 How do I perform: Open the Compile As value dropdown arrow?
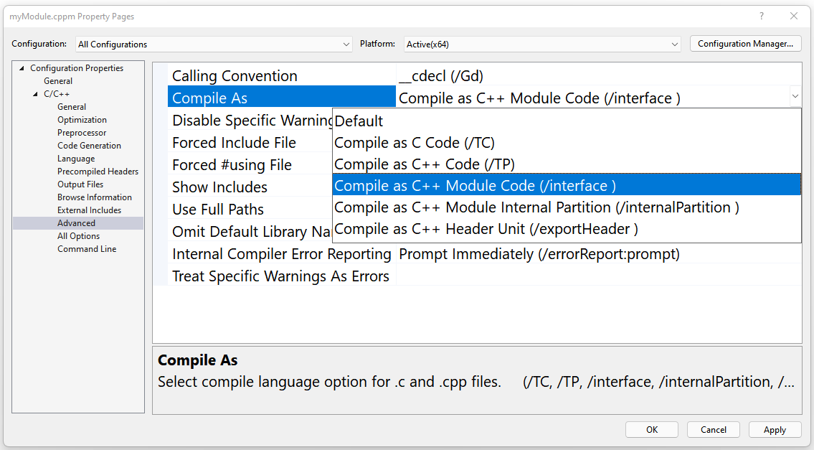pos(795,96)
